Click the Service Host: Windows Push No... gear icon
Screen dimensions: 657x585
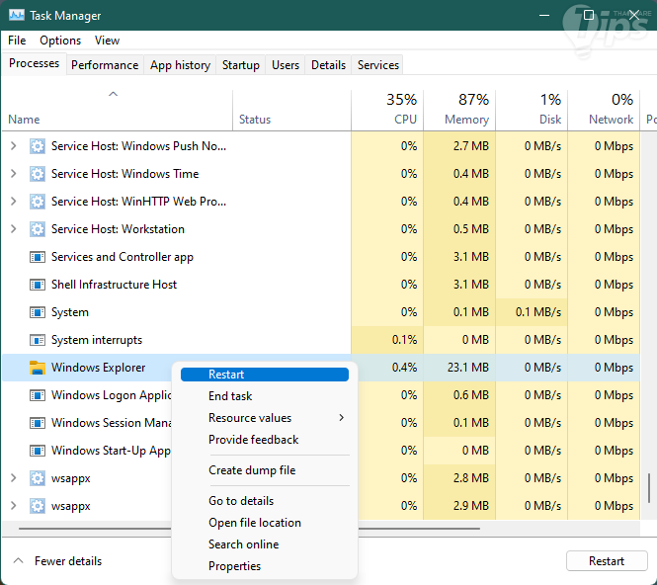click(38, 146)
